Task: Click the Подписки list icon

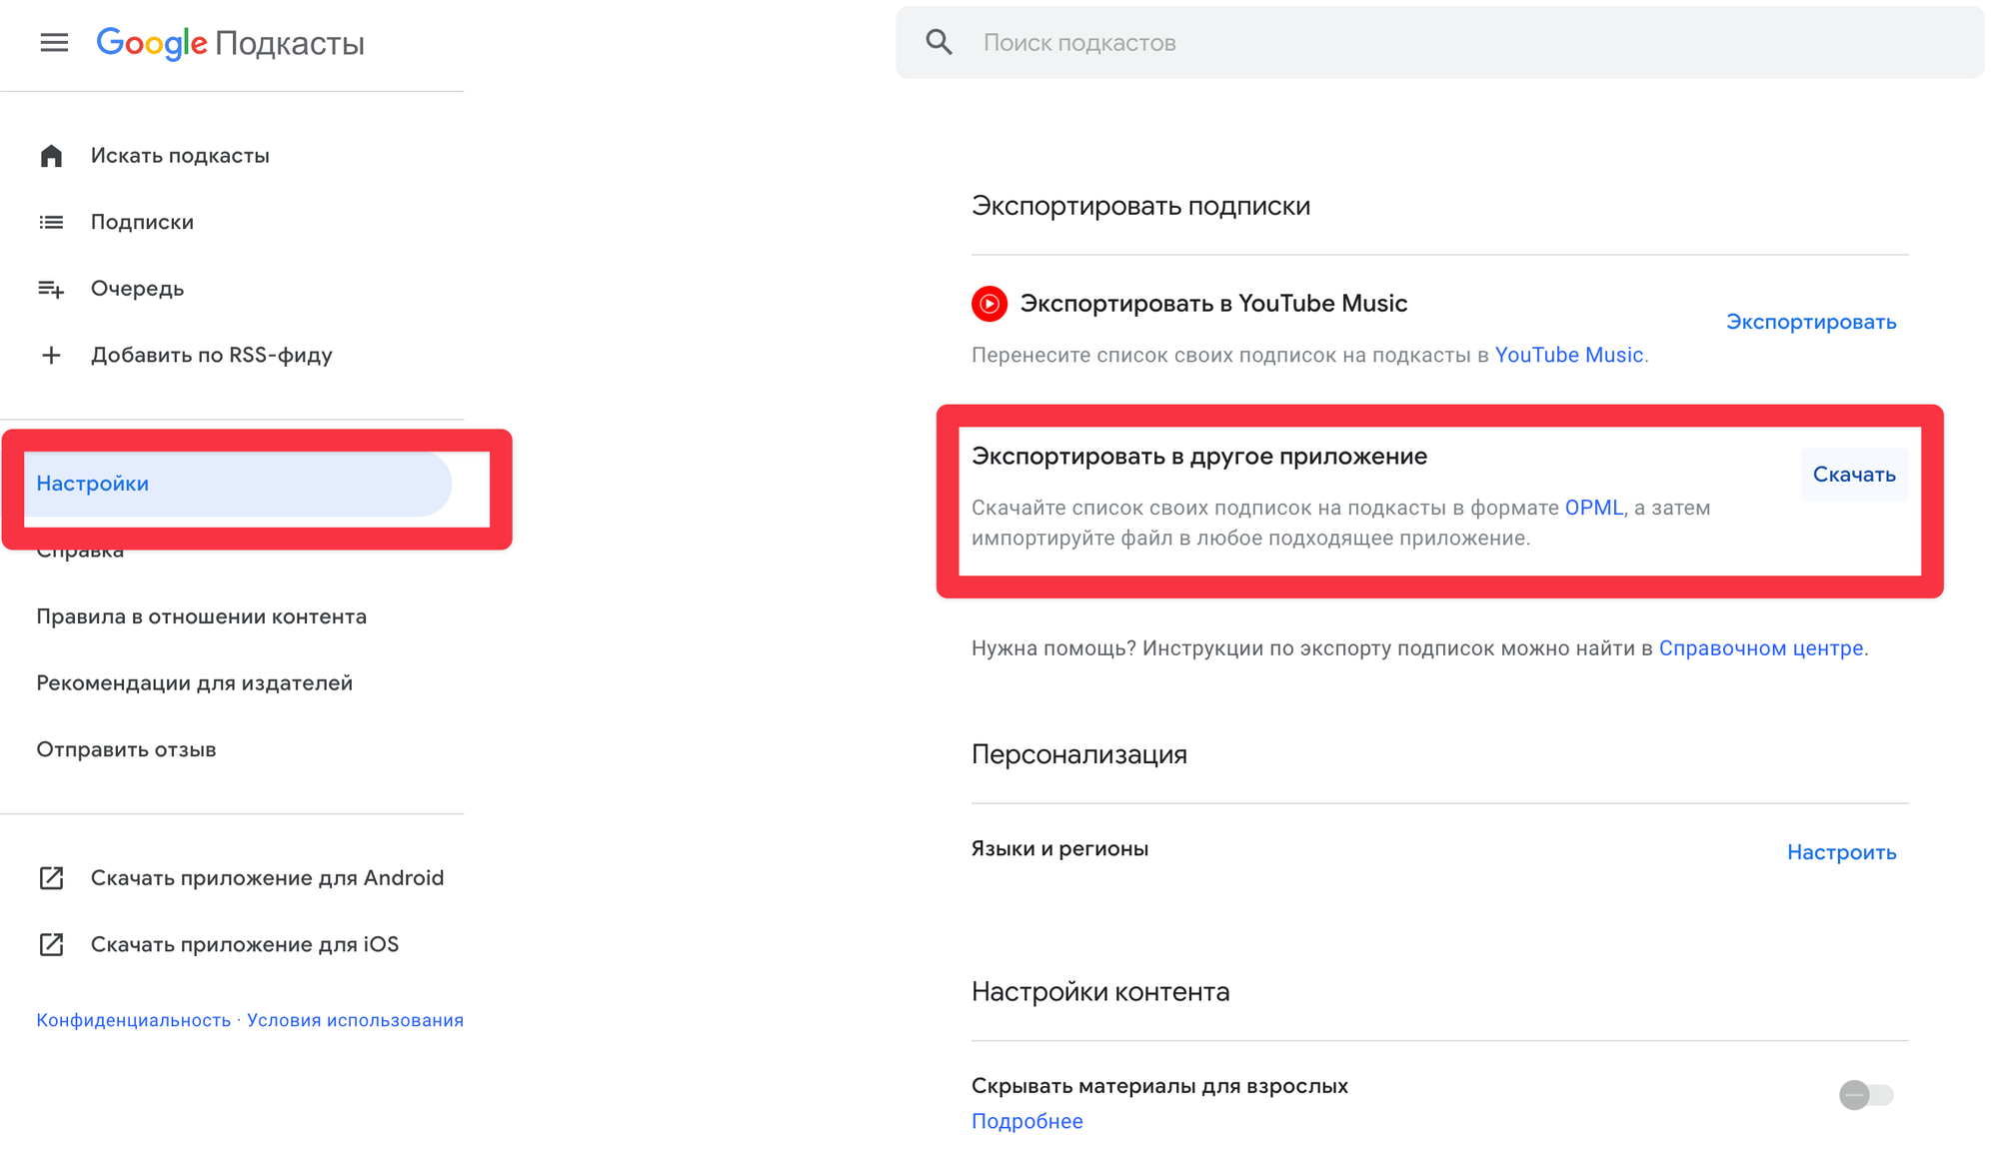Action: pyautogui.click(x=51, y=222)
